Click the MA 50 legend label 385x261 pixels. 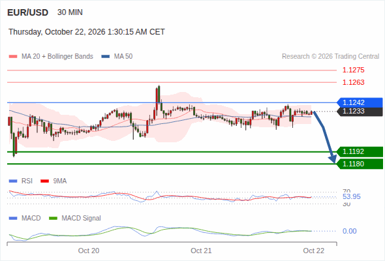(x=123, y=57)
